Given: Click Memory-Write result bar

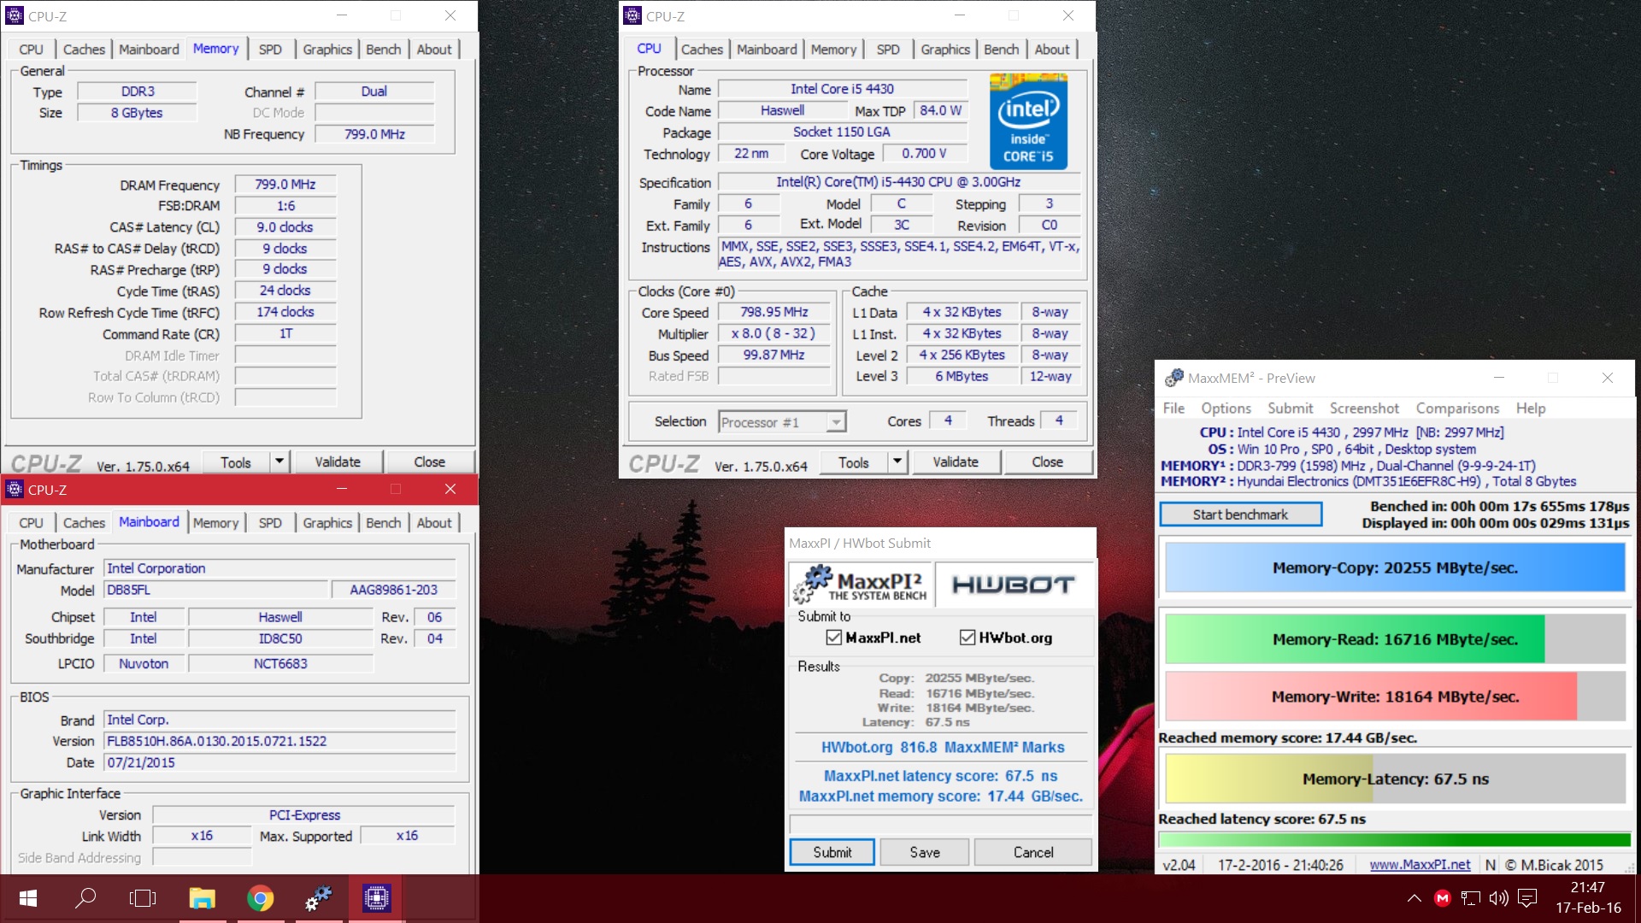Looking at the screenshot, I should (1395, 697).
